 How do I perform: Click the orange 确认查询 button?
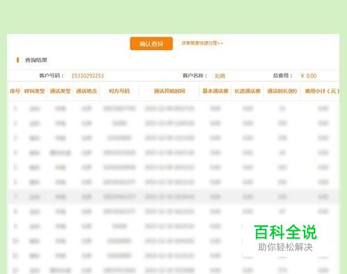click(x=151, y=44)
